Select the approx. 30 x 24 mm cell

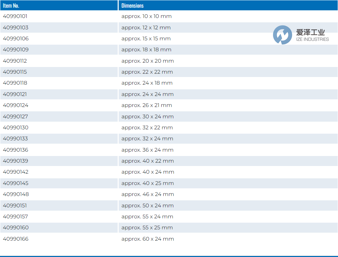(x=148, y=117)
